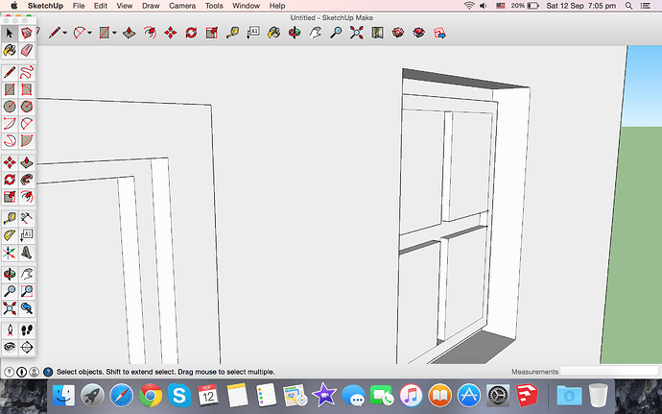Click the Zoom Extents icon in top toolbar

tap(357, 33)
